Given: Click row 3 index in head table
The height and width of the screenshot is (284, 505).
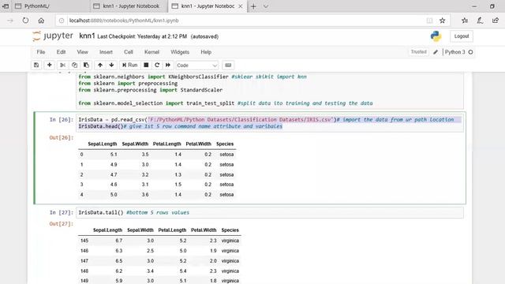Looking at the screenshot, I should point(81,185).
